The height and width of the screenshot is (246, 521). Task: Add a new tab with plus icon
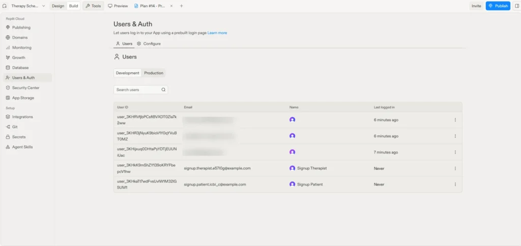coord(182,6)
